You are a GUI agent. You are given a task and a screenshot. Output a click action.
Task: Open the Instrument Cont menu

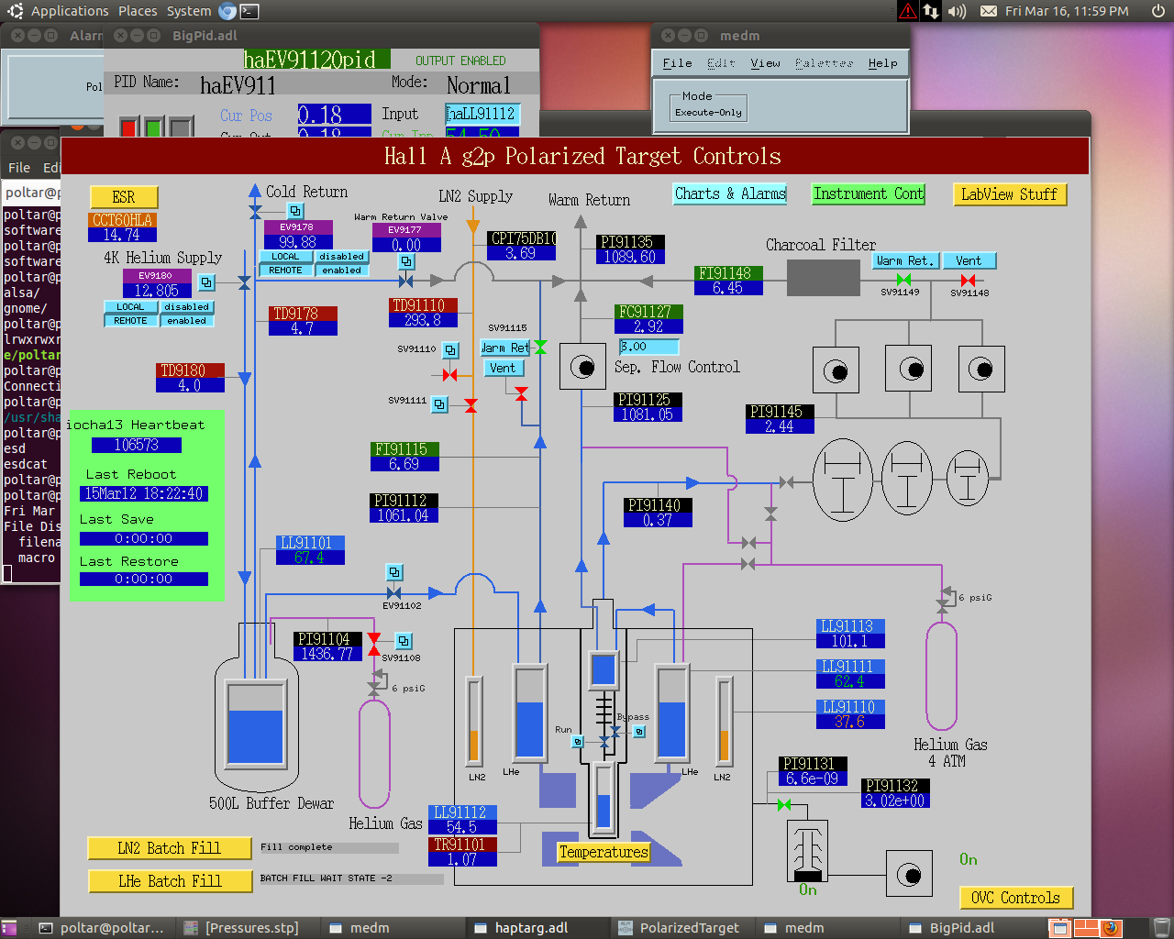[869, 193]
